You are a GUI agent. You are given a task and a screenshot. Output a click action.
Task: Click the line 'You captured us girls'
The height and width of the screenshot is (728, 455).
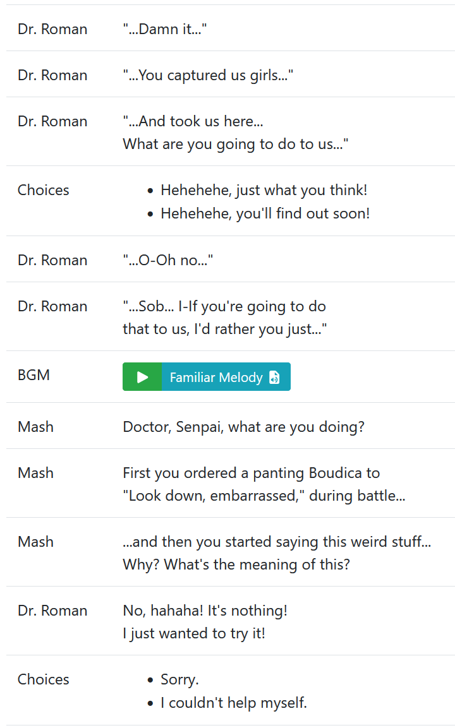click(x=208, y=75)
